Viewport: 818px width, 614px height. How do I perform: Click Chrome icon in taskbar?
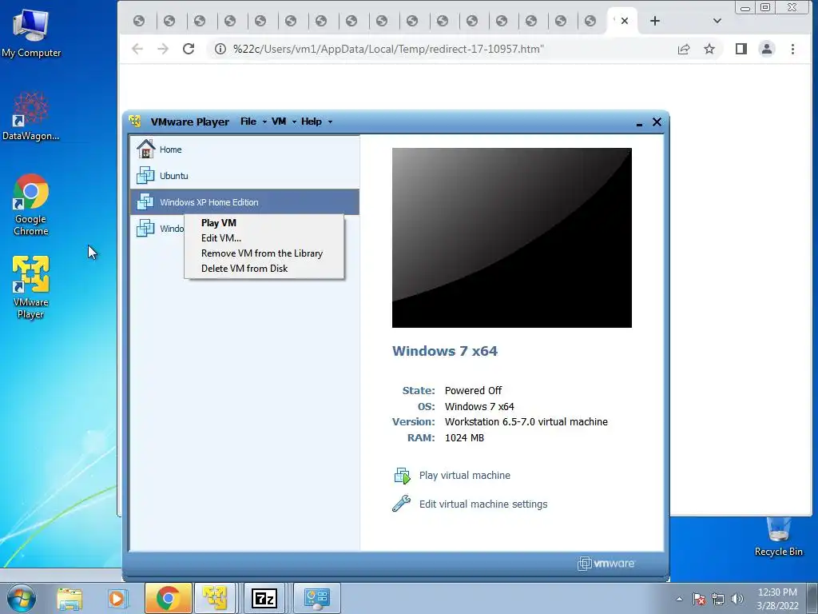point(168,598)
